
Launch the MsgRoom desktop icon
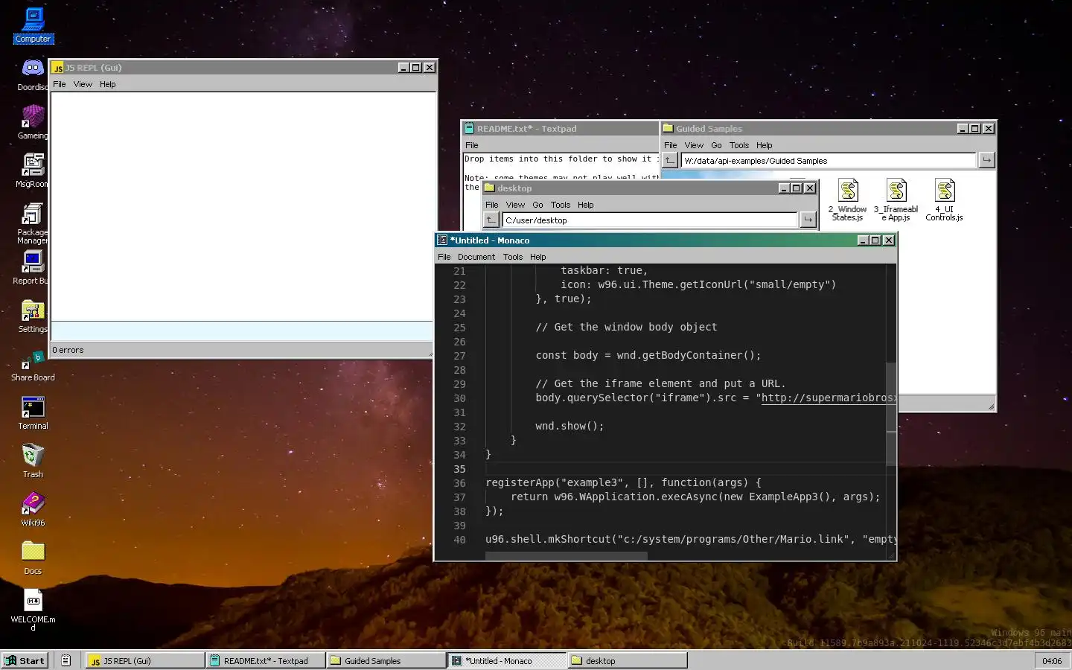tap(33, 170)
